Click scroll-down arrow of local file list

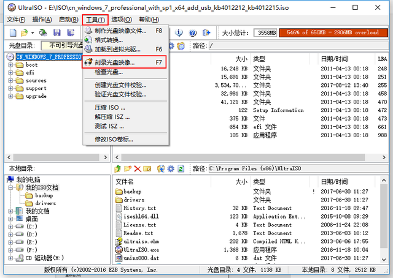pos(384,260)
